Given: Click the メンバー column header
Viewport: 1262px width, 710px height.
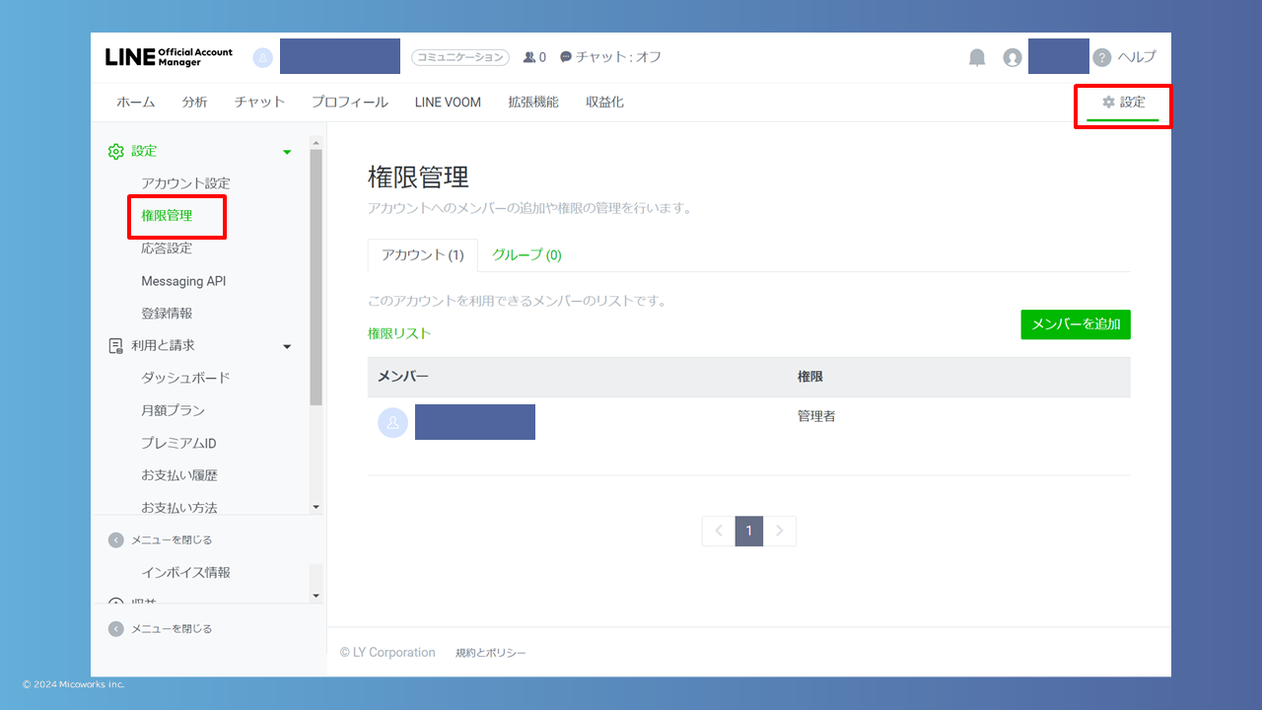Looking at the screenshot, I should tap(403, 377).
